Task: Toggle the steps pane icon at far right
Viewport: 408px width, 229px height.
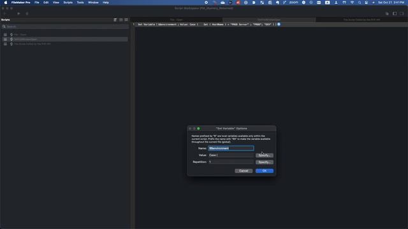Action: click(402, 13)
